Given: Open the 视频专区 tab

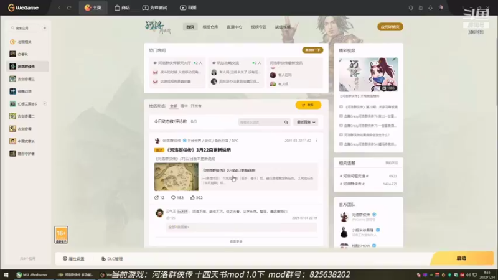Looking at the screenshot, I should pos(258,27).
